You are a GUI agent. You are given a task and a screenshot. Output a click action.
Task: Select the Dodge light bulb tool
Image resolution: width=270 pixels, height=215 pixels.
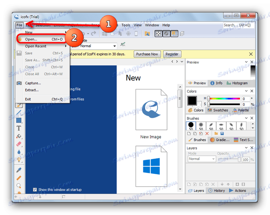point(19,160)
